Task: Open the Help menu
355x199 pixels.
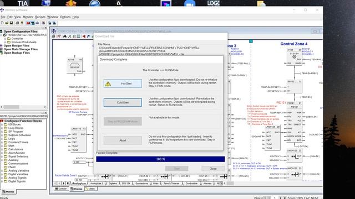Action: click(x=75, y=17)
